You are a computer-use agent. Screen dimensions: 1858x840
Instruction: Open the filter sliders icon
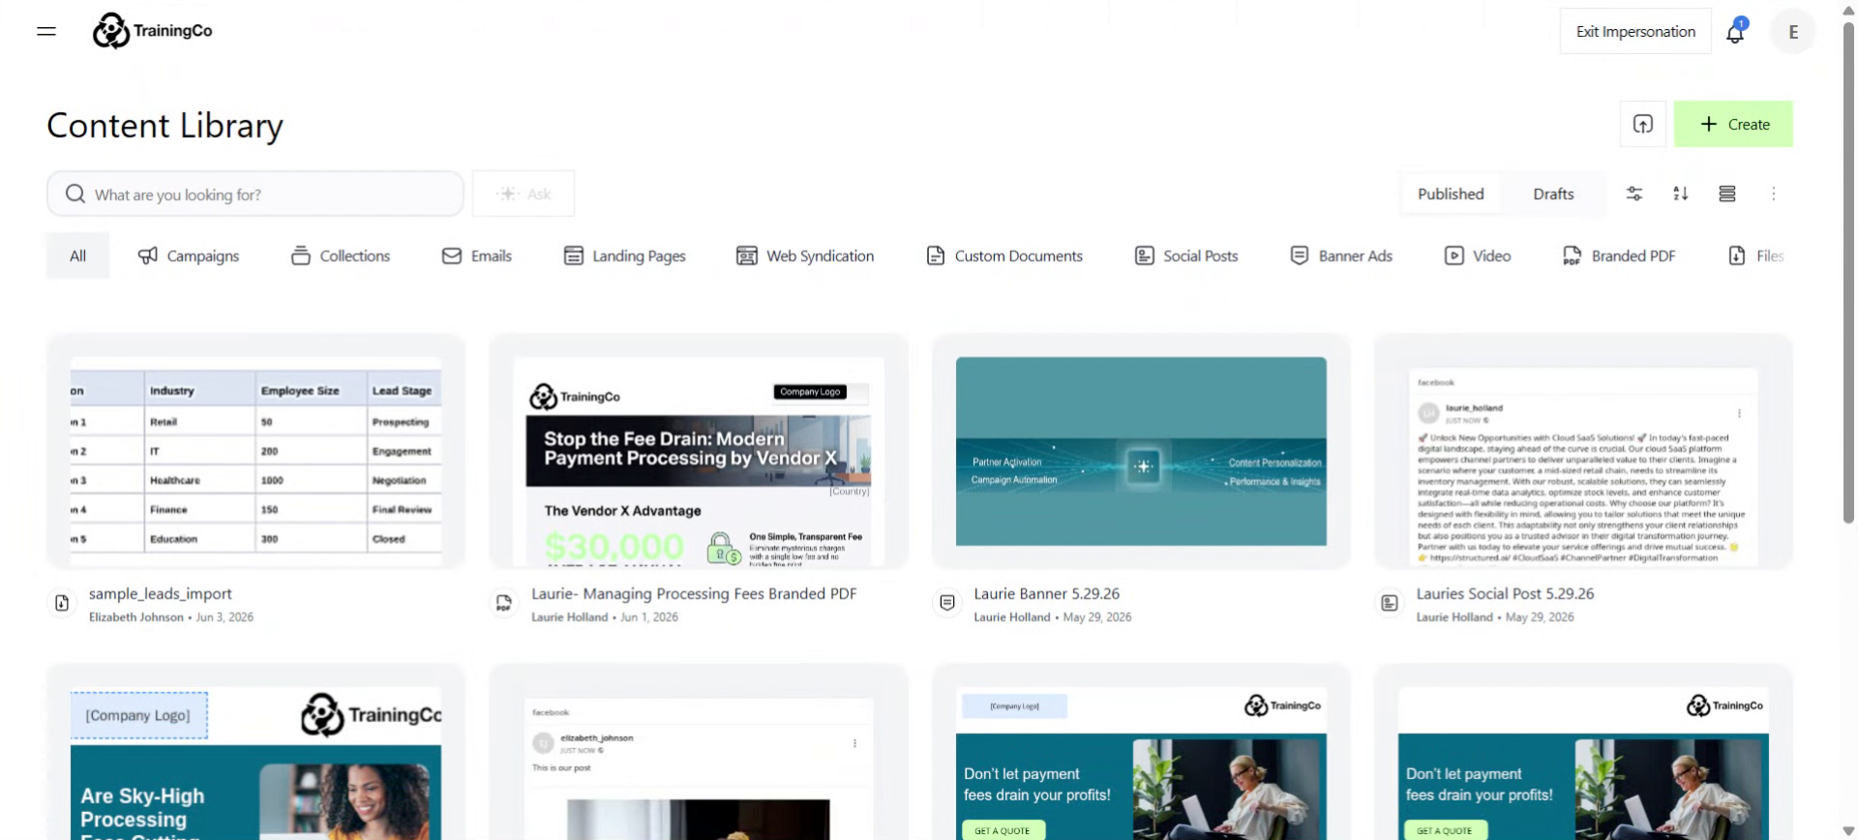1634,194
